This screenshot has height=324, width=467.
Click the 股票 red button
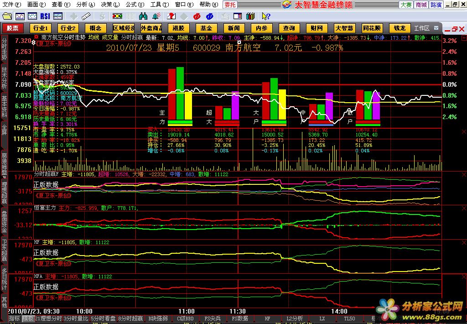click(x=12, y=28)
